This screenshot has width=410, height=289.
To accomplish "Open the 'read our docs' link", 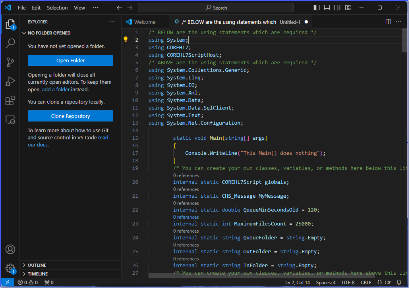I will tap(68, 141).
